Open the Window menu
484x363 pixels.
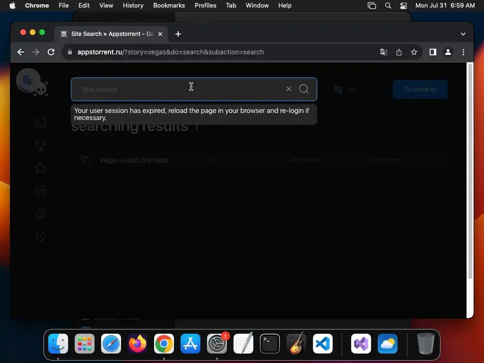(x=257, y=5)
